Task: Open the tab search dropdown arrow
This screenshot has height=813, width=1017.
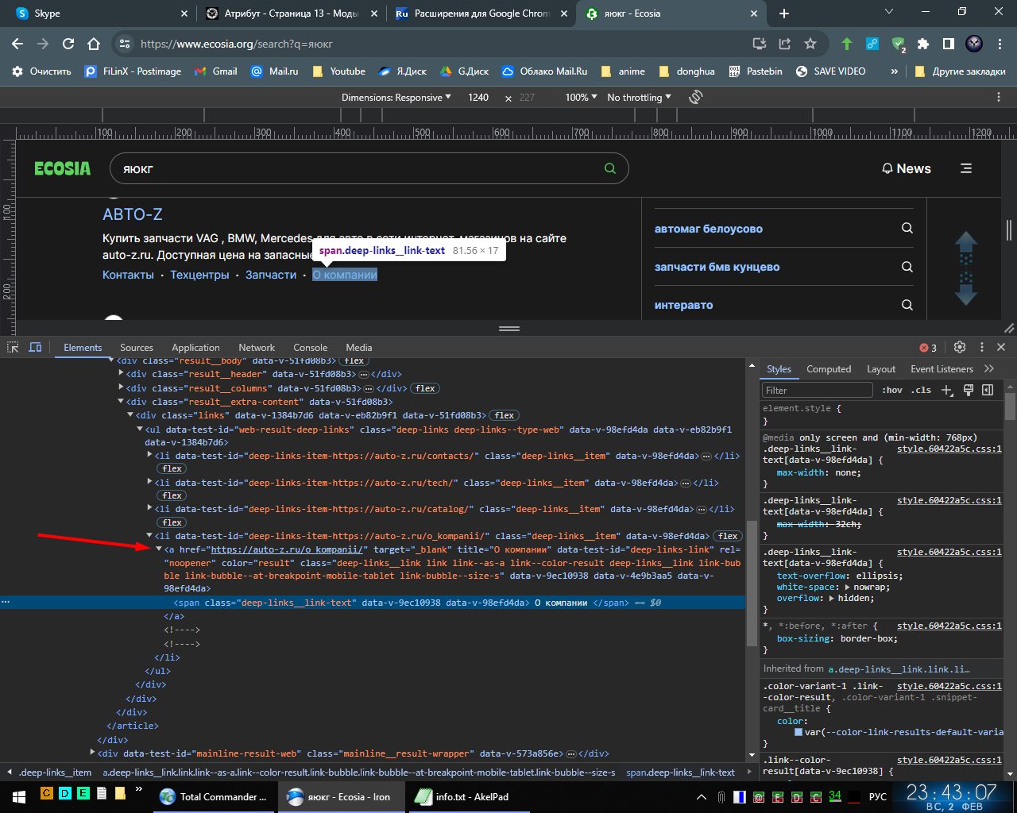Action: coord(889,12)
